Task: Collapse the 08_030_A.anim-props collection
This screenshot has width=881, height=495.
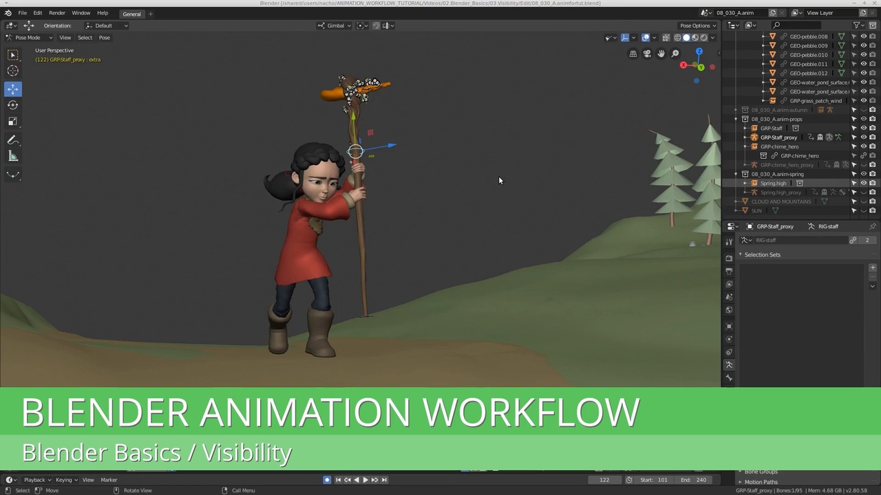Action: click(736, 119)
